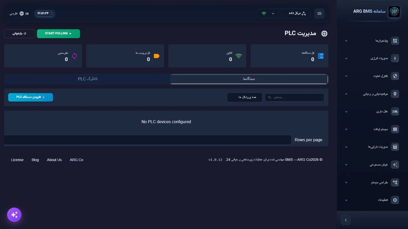
Task: Open the ticket system icon in sidebar
Action: pyautogui.click(x=395, y=129)
